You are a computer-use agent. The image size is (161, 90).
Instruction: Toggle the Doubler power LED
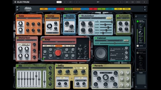click(65, 16)
